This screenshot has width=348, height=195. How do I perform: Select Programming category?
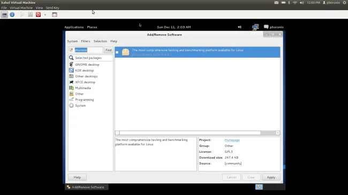(x=90, y=100)
